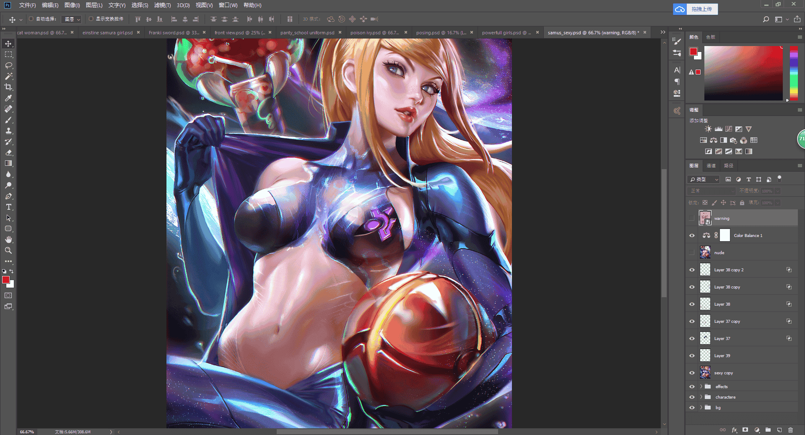This screenshot has height=435, width=805.
Task: Select the Hand tool
Action: [x=8, y=239]
